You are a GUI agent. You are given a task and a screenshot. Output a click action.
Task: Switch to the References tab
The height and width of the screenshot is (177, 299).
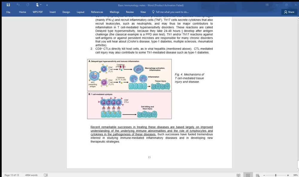97,12
